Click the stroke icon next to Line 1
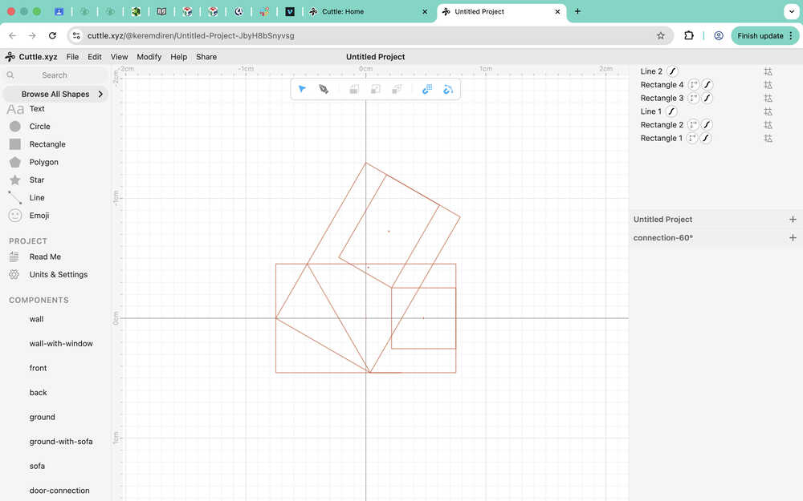 click(x=671, y=111)
